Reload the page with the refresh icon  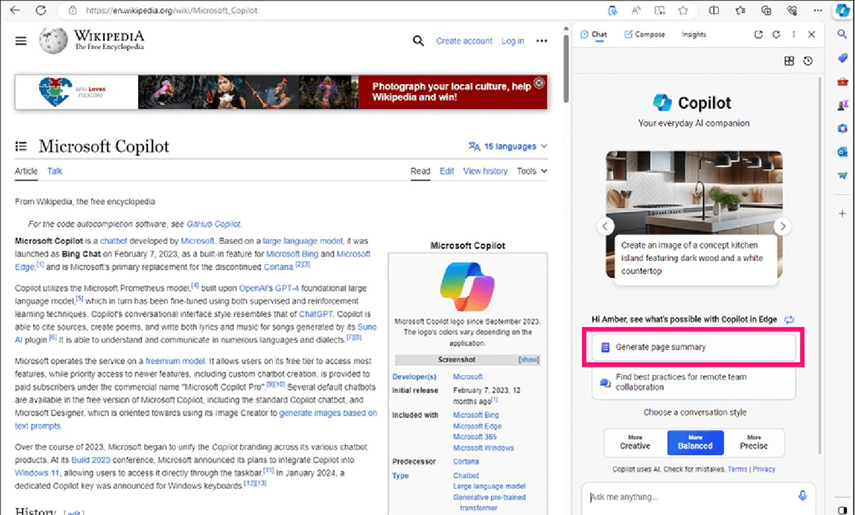[40, 10]
